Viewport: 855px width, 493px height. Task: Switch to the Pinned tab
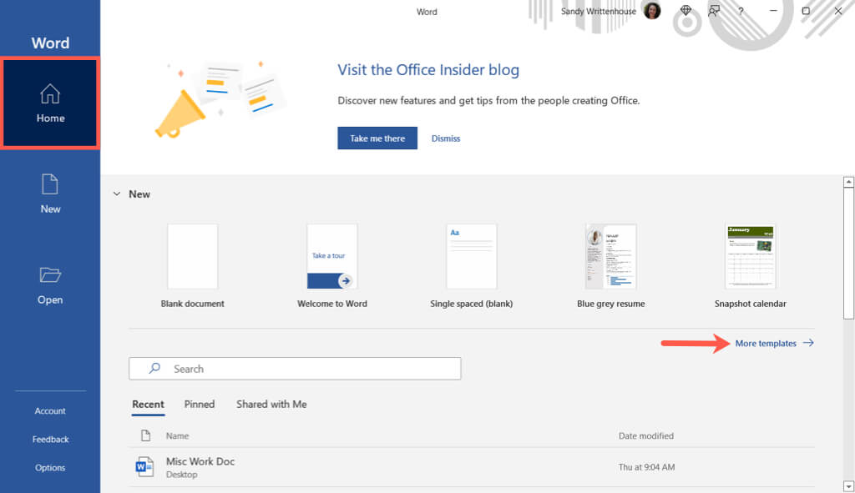199,405
